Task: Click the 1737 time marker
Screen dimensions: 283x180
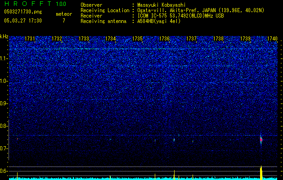Action: [191, 39]
